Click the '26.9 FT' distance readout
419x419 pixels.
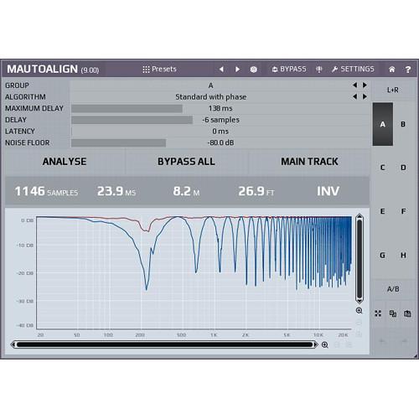point(256,191)
